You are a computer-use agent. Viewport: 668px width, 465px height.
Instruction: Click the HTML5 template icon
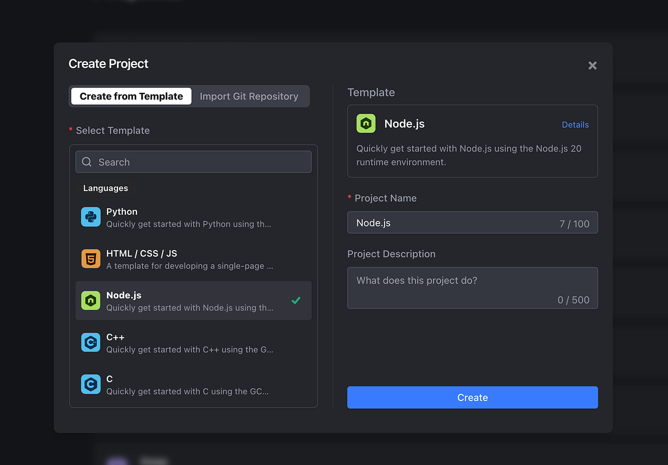[x=91, y=259]
